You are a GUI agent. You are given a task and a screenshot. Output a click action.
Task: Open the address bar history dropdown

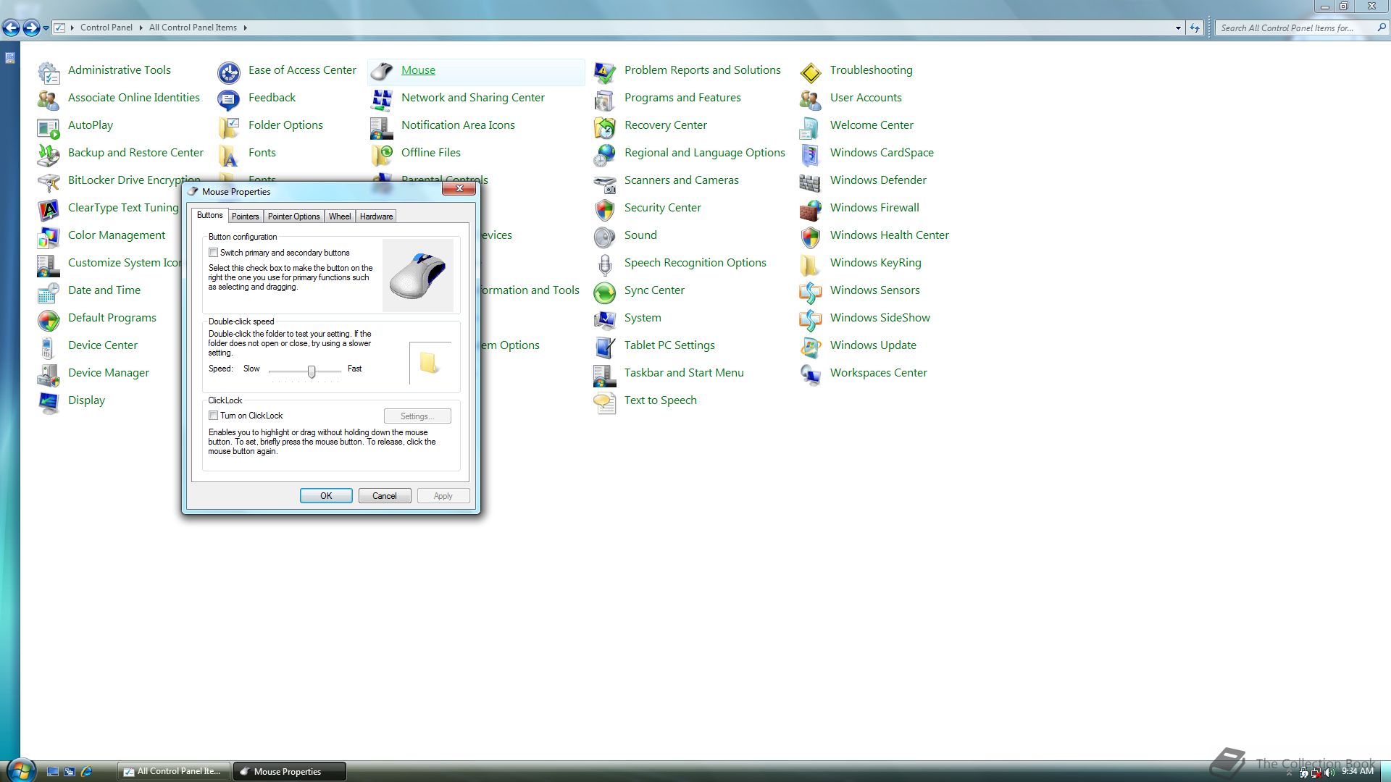1178,28
